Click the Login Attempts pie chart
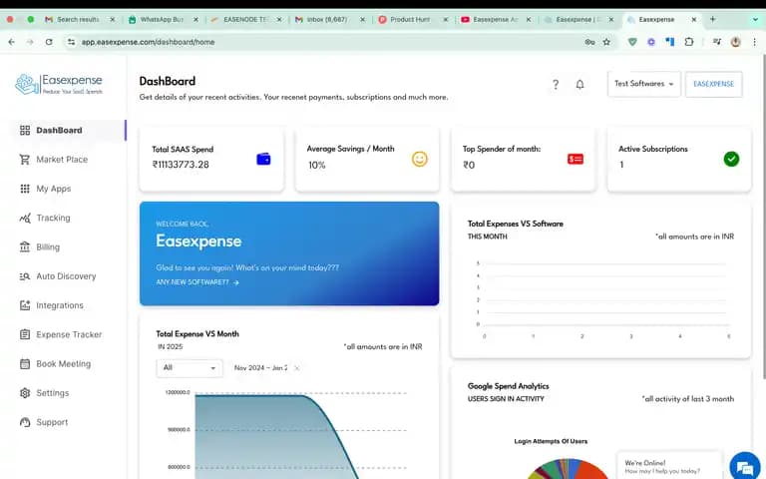 pos(567,469)
